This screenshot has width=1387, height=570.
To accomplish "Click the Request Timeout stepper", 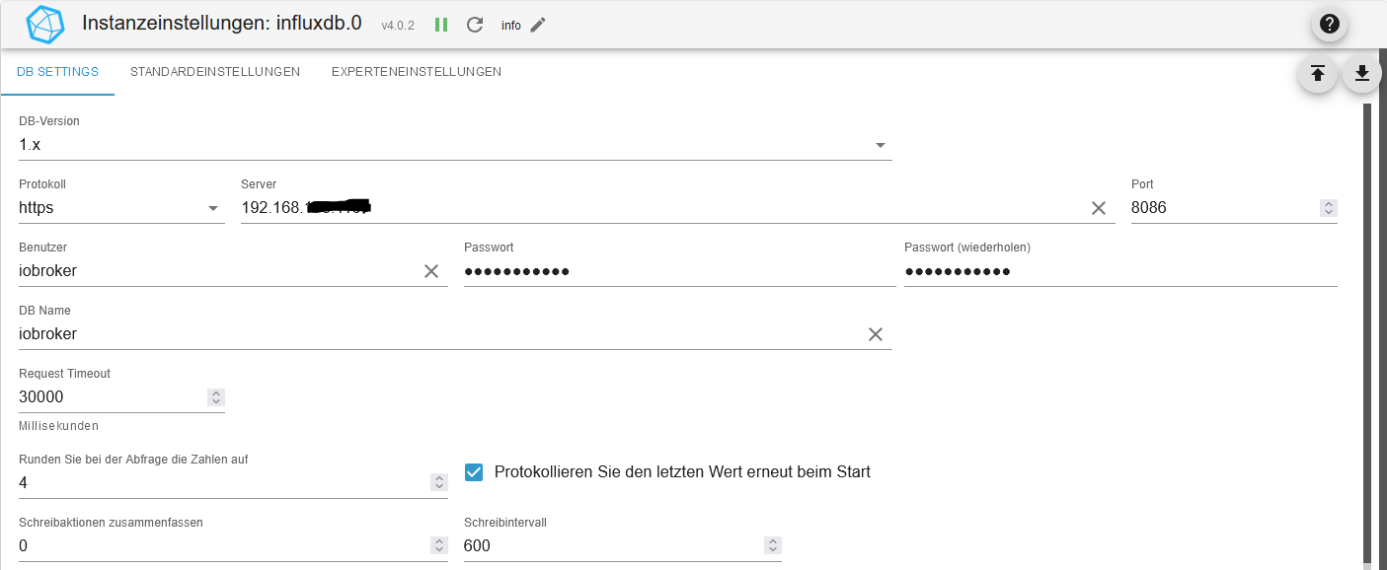I will coord(216,397).
